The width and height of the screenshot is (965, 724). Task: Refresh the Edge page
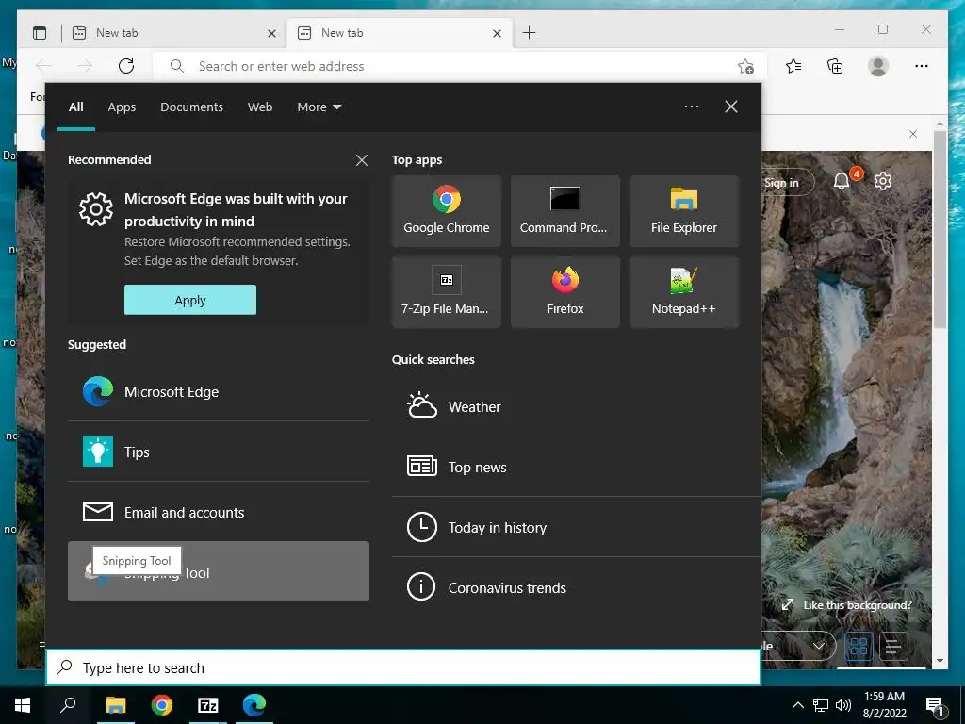click(x=126, y=66)
